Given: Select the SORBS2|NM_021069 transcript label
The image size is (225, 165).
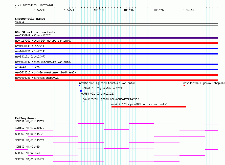Looking at the screenshot, I should pos(27,147).
